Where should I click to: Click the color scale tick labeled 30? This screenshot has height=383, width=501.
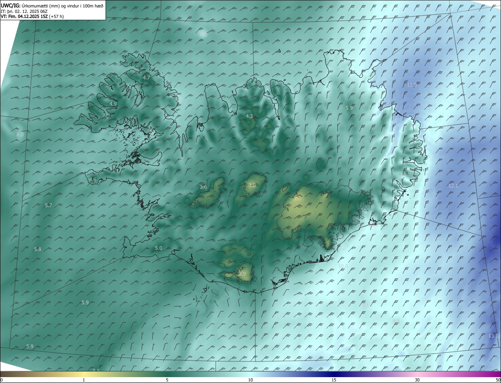click(417, 380)
